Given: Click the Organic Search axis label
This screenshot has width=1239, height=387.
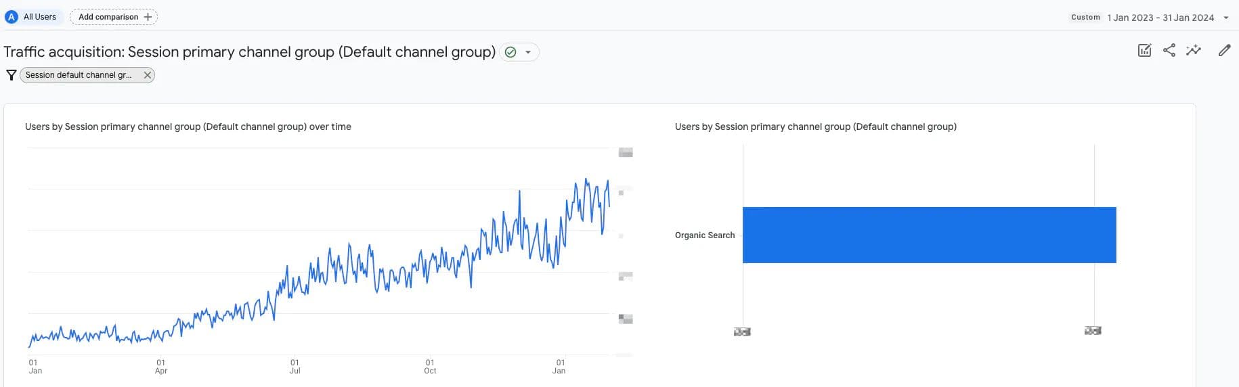Looking at the screenshot, I should point(704,235).
